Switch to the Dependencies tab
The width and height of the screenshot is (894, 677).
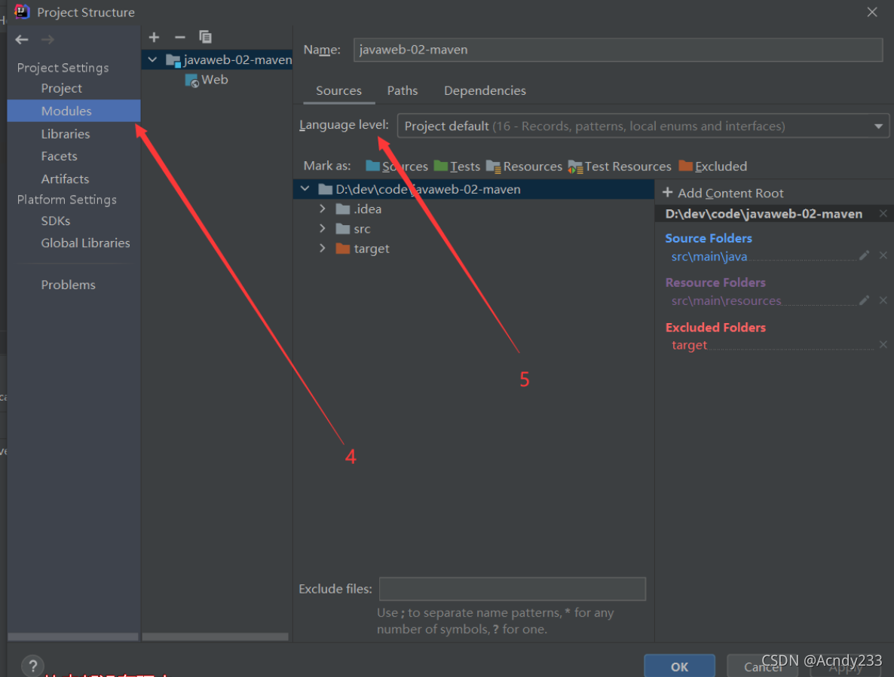pyautogui.click(x=485, y=91)
